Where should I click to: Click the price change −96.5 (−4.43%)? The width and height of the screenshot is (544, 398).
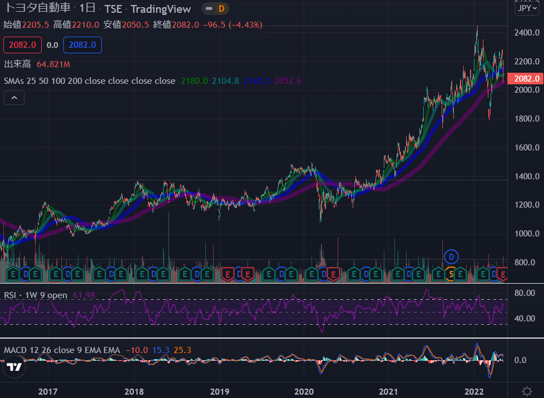click(233, 25)
